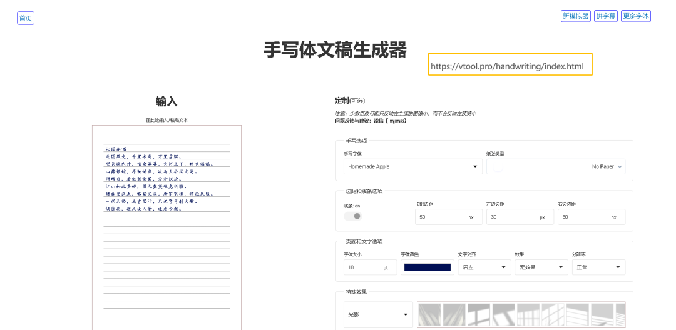Expand the 分辨率 resolution dropdown

click(x=598, y=267)
